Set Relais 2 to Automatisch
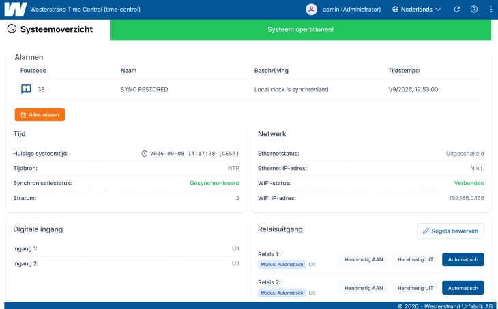Viewport: 498px width, 309px height. pyautogui.click(x=463, y=288)
